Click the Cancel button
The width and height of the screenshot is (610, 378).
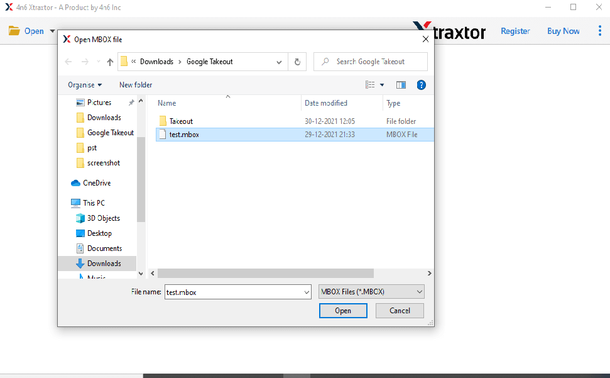400,311
